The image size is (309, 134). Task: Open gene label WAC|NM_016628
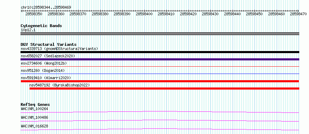[34, 126]
